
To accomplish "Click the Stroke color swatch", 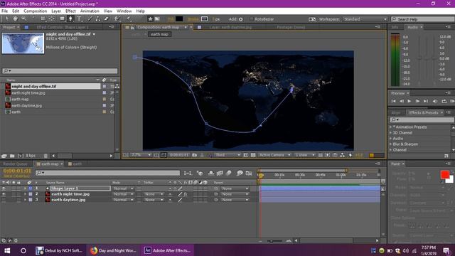I will (204, 19).
